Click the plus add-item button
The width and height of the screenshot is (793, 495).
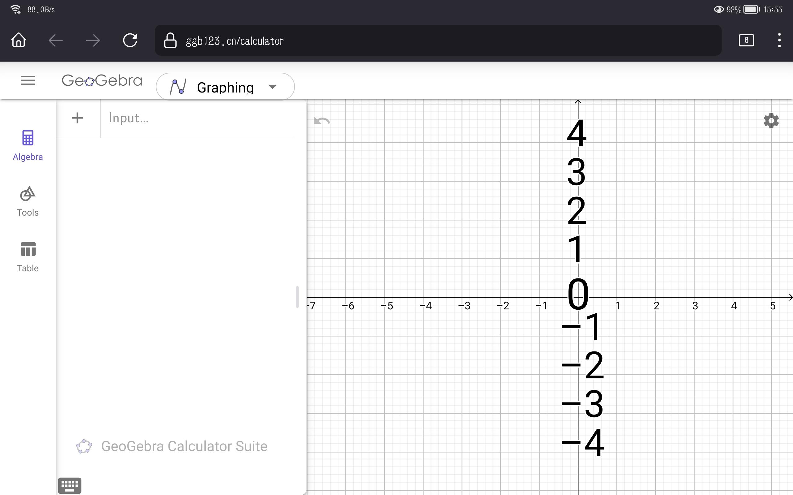click(x=77, y=118)
